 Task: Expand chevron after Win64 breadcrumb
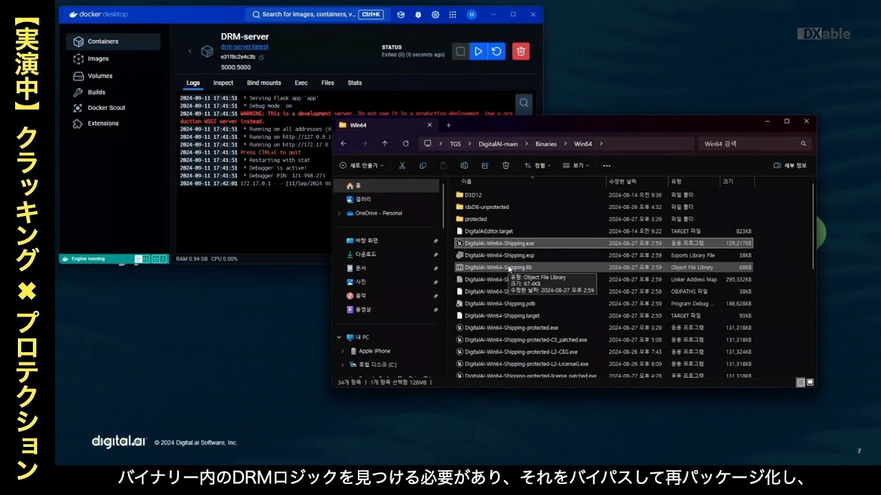click(x=601, y=144)
